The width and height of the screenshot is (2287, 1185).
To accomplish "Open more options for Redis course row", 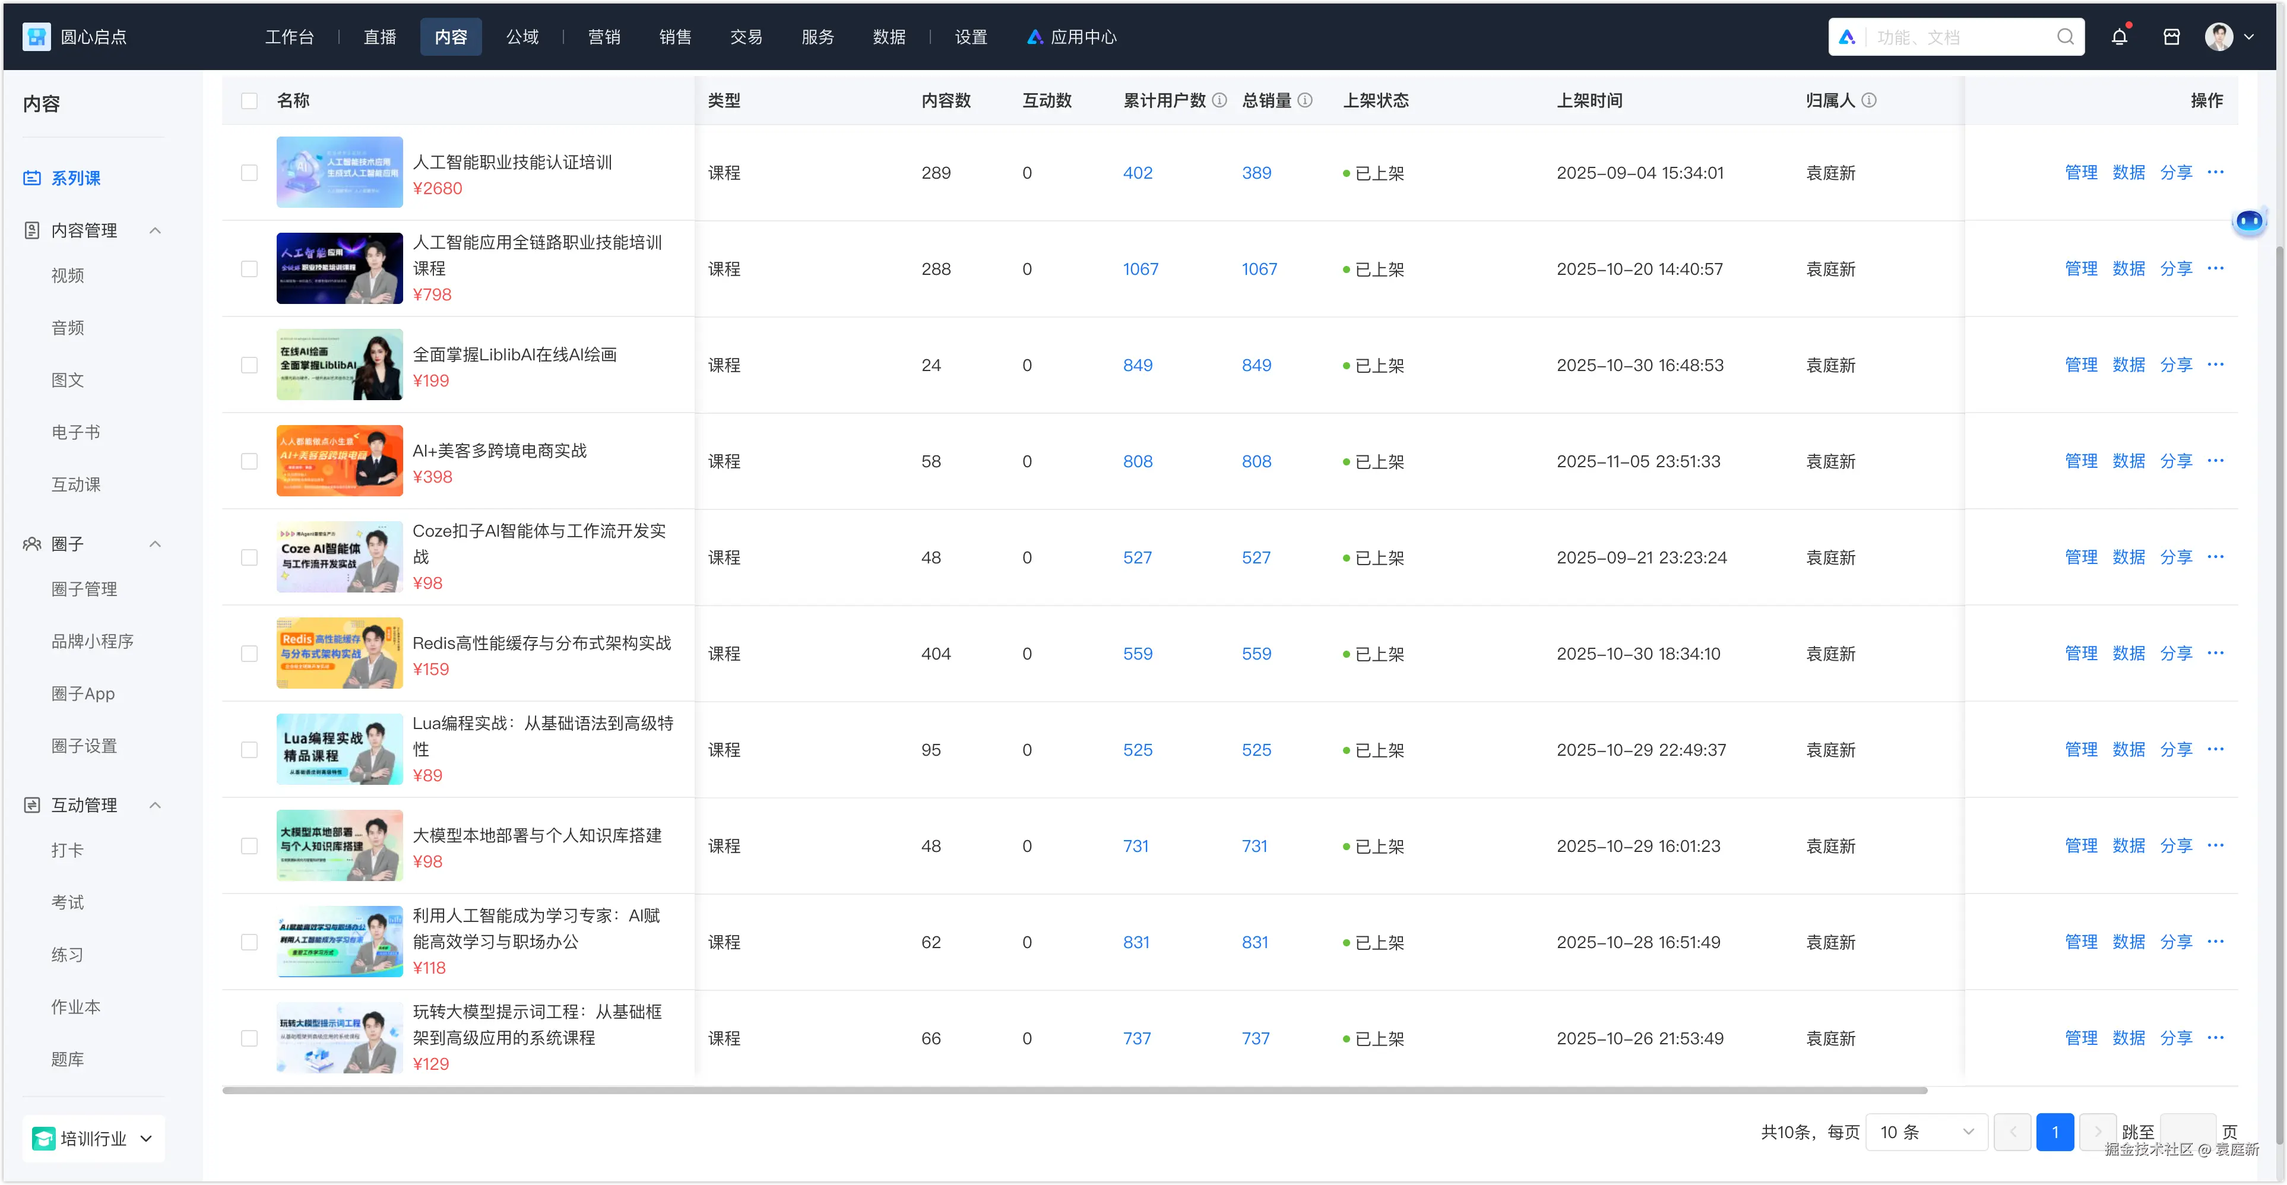I will 2215,653.
